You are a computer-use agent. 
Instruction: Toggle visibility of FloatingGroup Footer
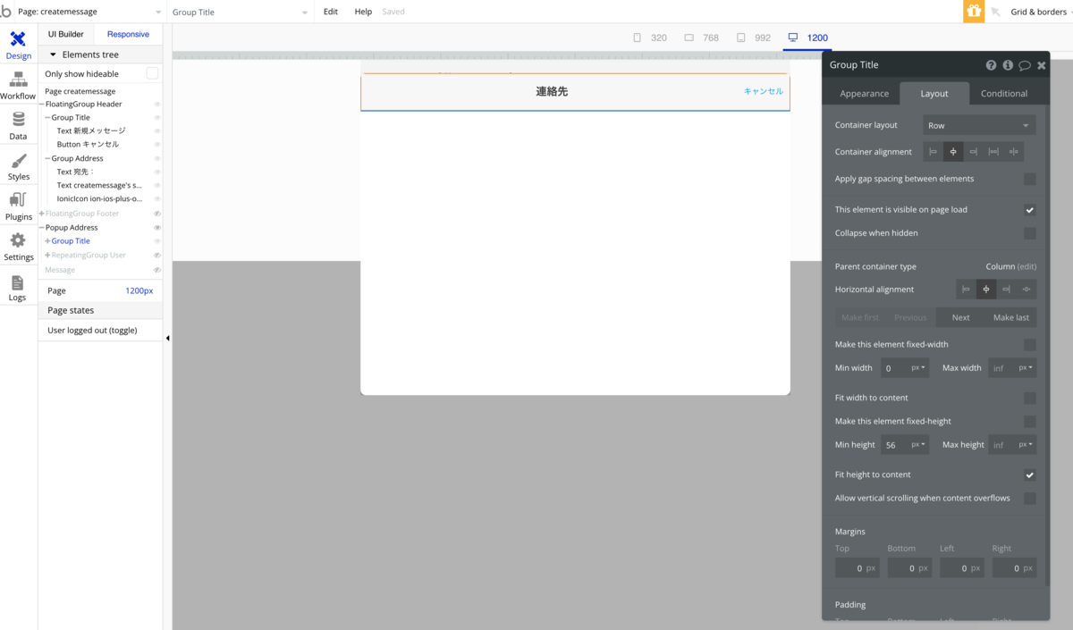point(157,214)
